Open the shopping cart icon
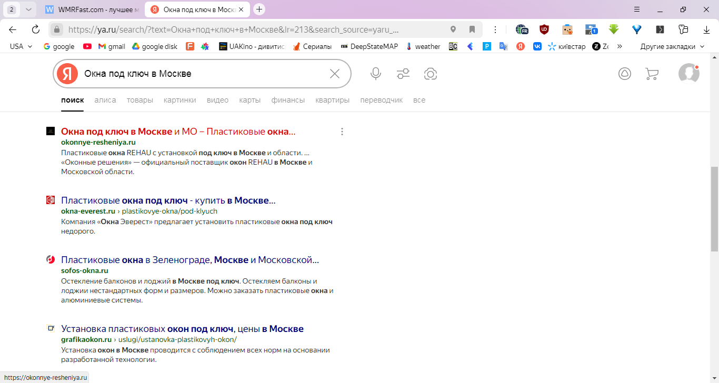 652,74
